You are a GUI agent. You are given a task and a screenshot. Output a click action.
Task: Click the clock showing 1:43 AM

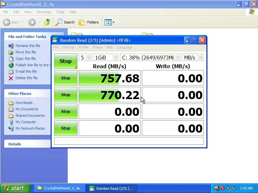246,188
